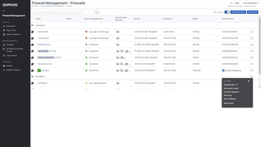Collapse the SD-WAN group chevron
Viewport: 261px width, 147px height.
tap(32, 76)
